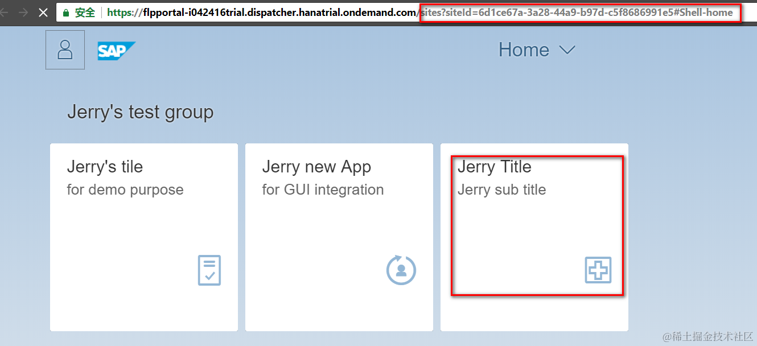Select the "Jerry's test group" heading
The height and width of the screenshot is (346, 757).
click(140, 112)
